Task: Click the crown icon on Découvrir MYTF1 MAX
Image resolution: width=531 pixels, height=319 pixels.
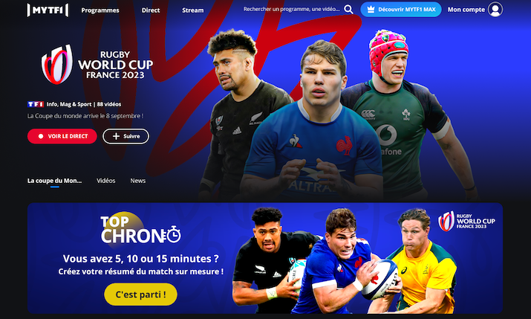Action: [x=371, y=10]
